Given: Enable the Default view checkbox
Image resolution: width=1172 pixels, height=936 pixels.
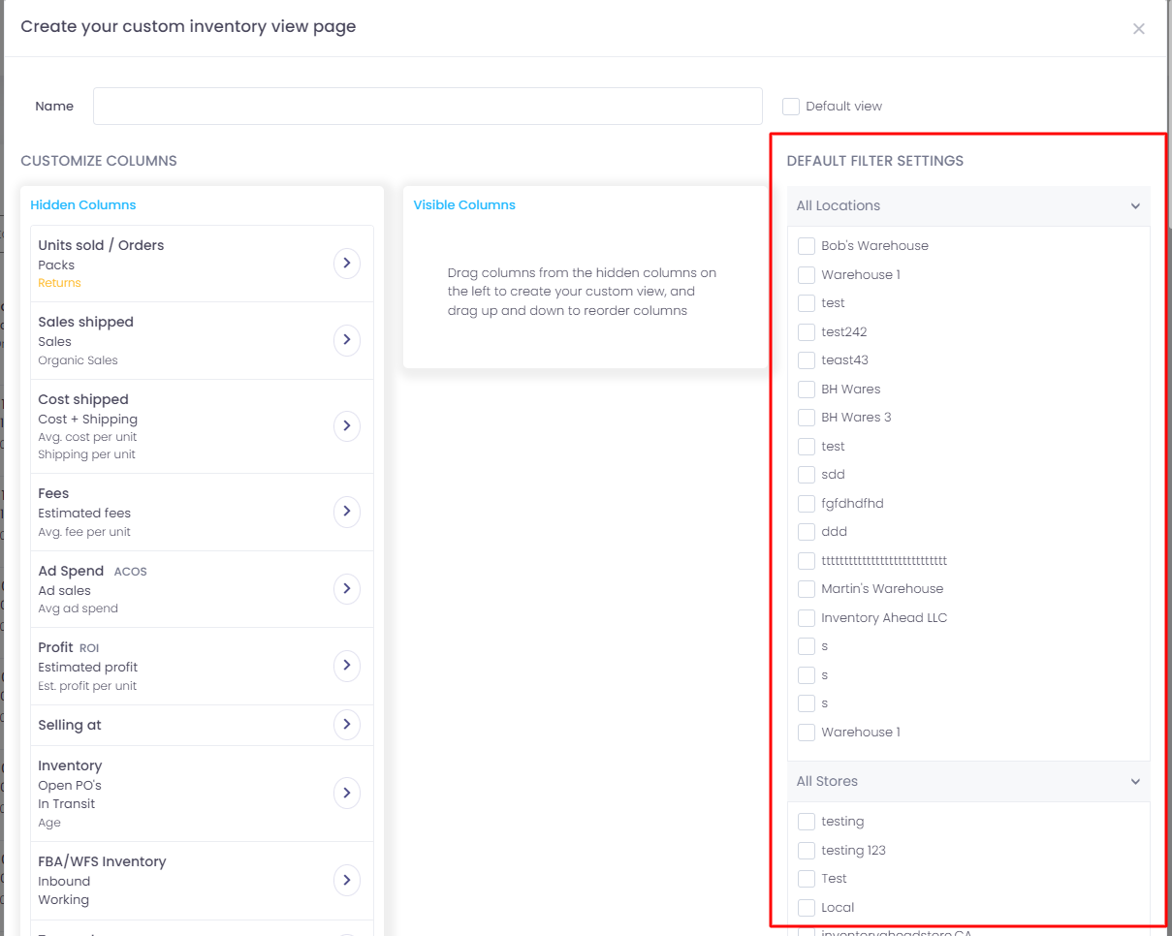Looking at the screenshot, I should 790,106.
